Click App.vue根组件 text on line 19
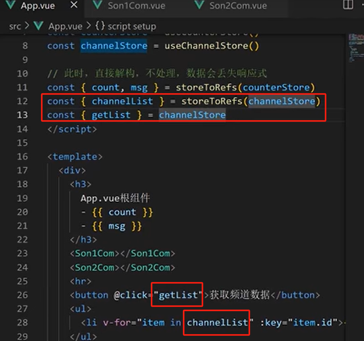Viewport: 364px width, 341px height. pos(115,198)
